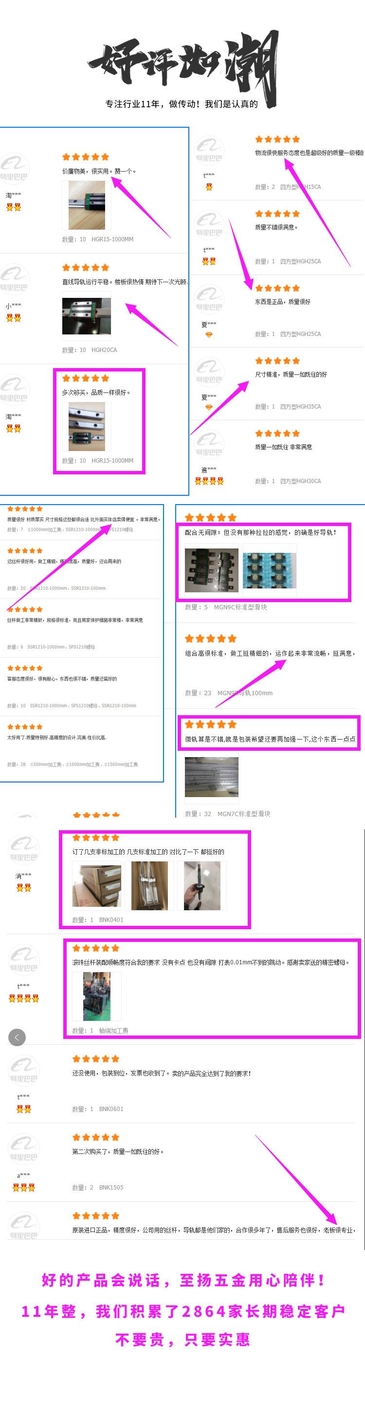
Task: Click the avatar of reviewer 消***
Action: (23, 849)
